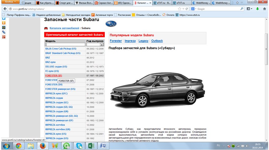Open the popular model 'Legacy' link
Viewport: 269px width, 150px height.
click(x=143, y=41)
